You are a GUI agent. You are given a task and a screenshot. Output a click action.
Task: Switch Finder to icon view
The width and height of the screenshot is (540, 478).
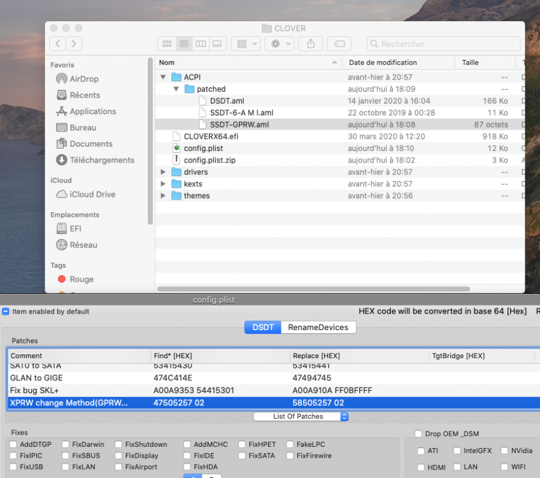click(167, 44)
